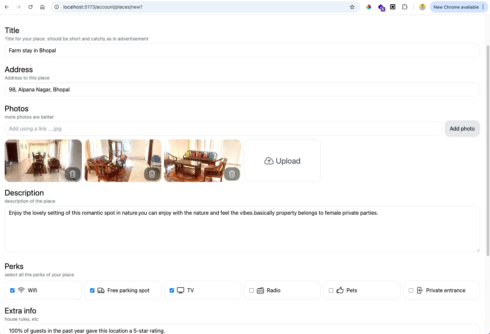Viewport: 490px width, 334px height.
Task: Open Chrome three-dot menu
Action: coord(483,7)
